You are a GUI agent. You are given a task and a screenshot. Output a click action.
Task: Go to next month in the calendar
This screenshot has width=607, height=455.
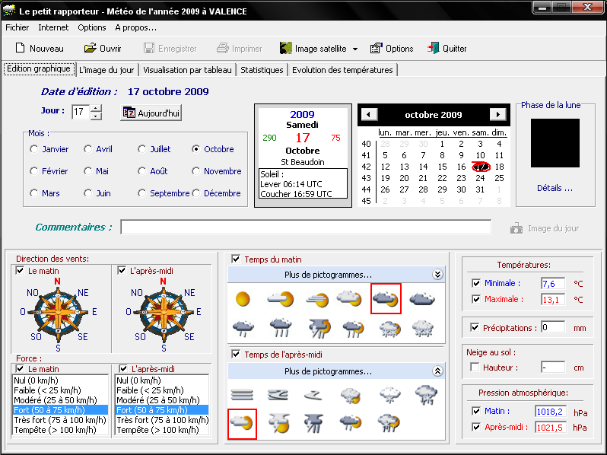point(497,115)
